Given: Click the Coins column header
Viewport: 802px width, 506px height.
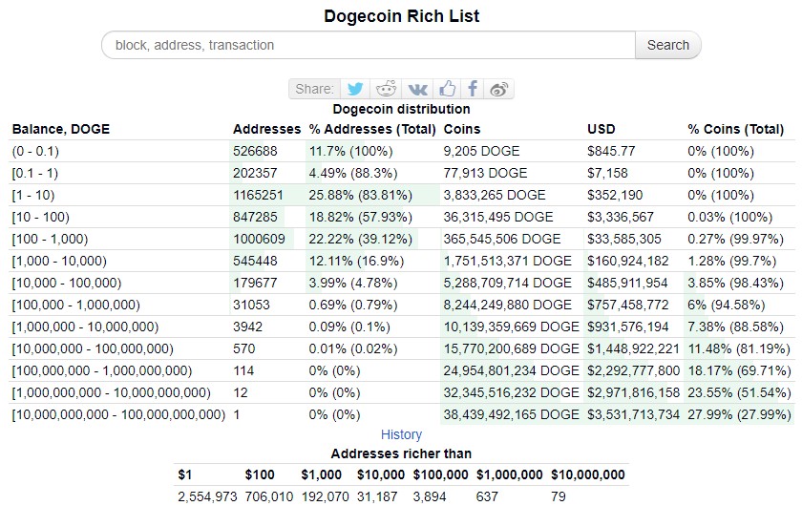Looking at the screenshot, I should [462, 129].
